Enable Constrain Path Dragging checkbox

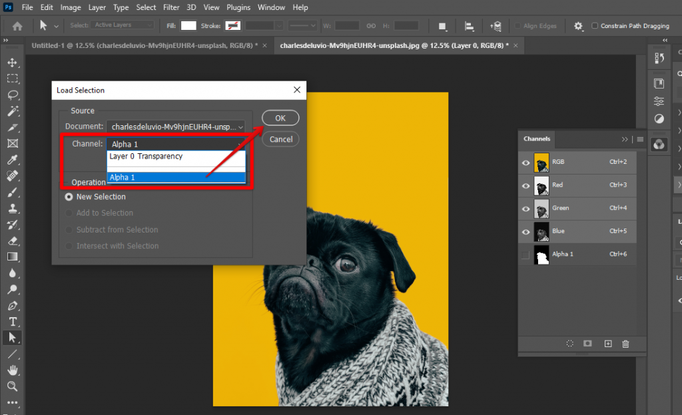click(595, 25)
